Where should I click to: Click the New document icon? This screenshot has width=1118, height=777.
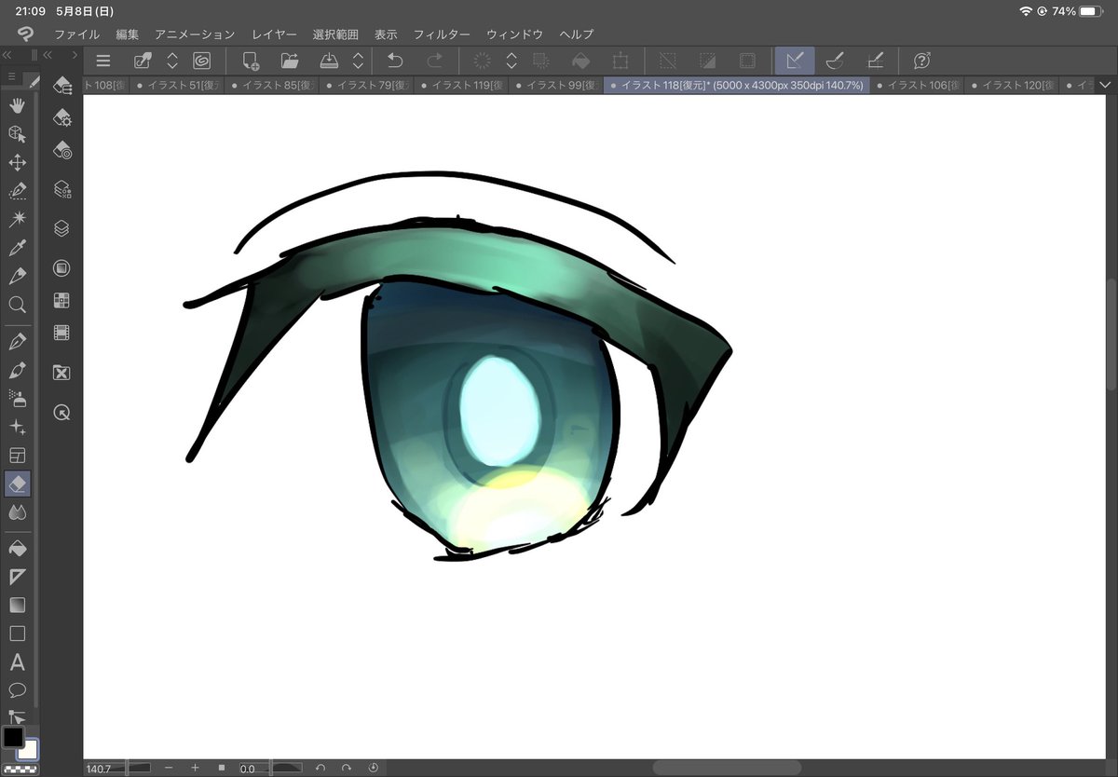251,61
